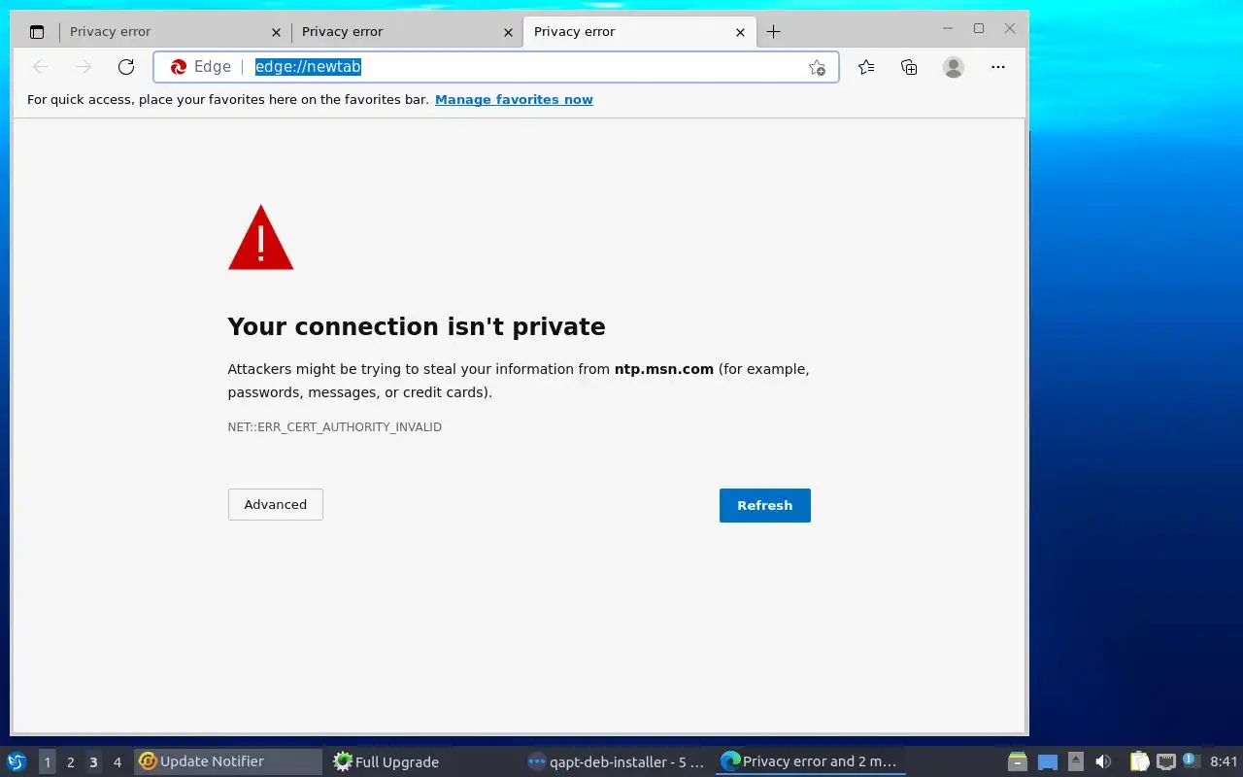Image resolution: width=1243 pixels, height=777 pixels.
Task: Switch to workspace 2
Action: 71,762
